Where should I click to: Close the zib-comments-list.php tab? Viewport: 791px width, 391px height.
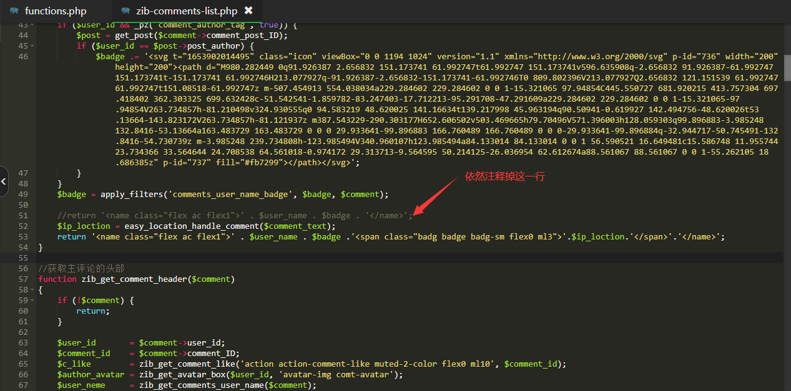coord(248,11)
